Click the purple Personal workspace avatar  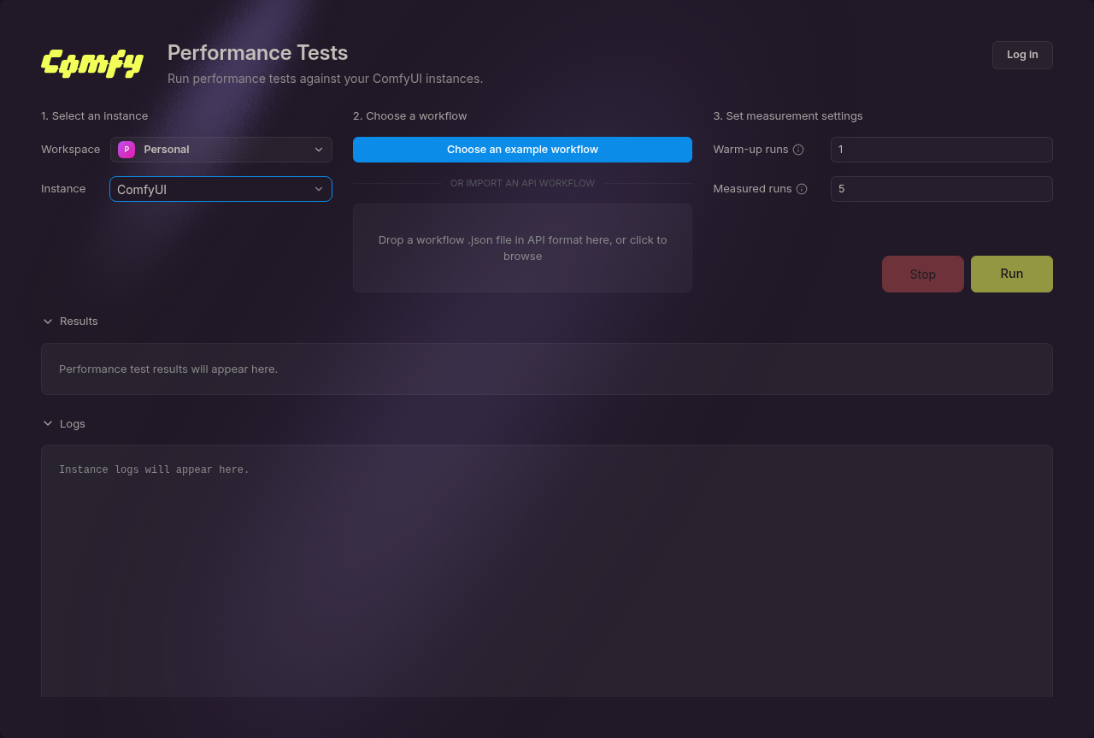[126, 150]
